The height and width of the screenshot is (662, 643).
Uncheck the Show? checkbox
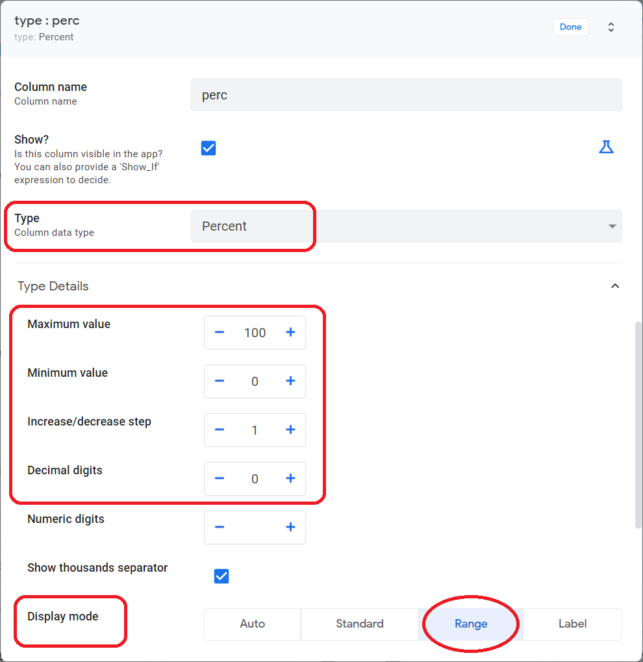[208, 148]
